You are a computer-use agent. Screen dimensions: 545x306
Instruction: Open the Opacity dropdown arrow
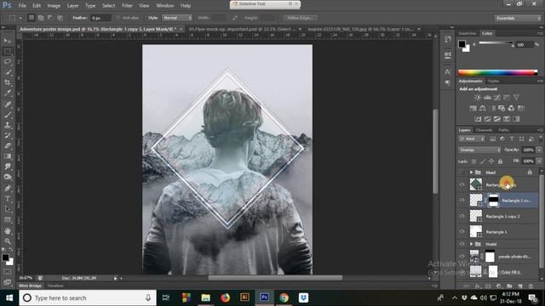pos(539,150)
